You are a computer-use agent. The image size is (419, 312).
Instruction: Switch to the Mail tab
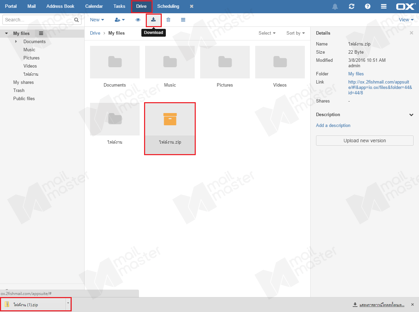pyautogui.click(x=32, y=6)
